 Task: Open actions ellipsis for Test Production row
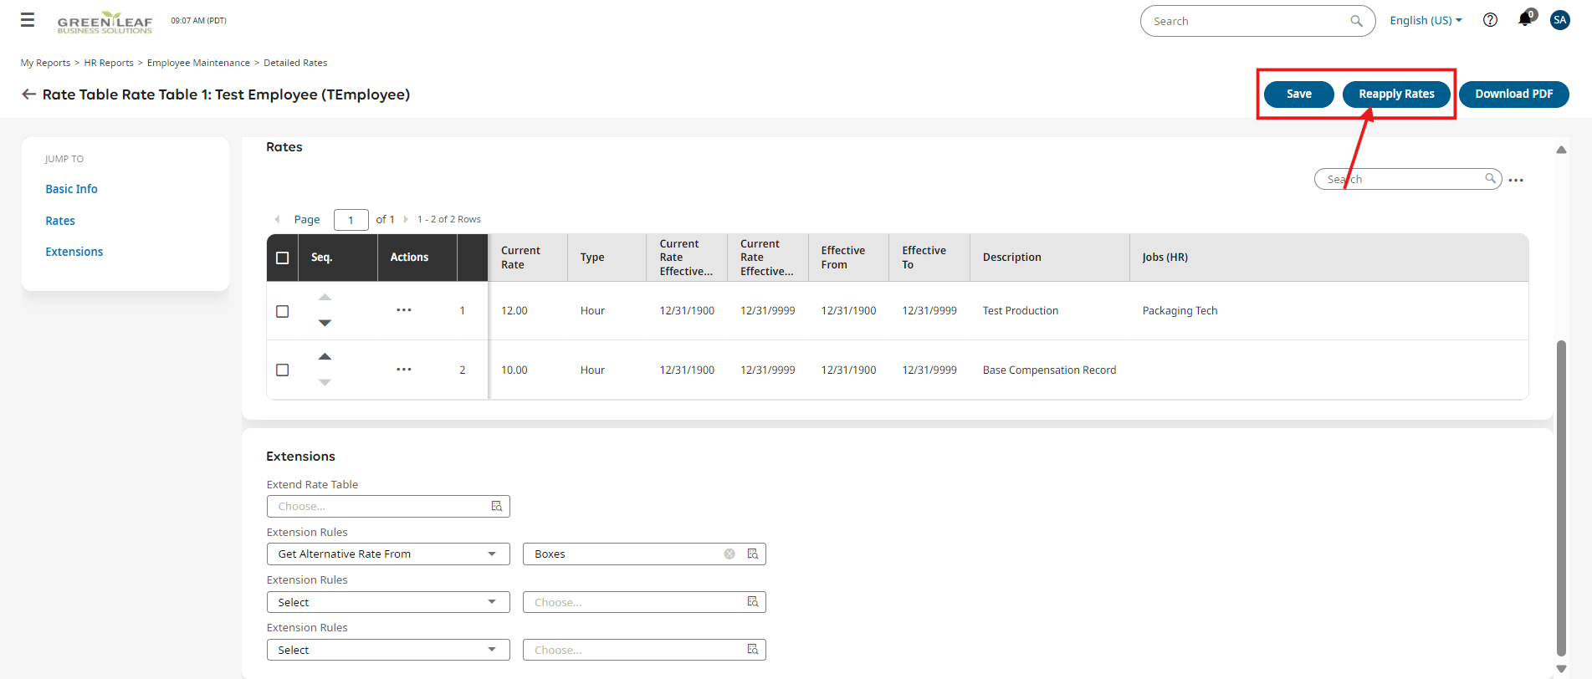pos(404,310)
